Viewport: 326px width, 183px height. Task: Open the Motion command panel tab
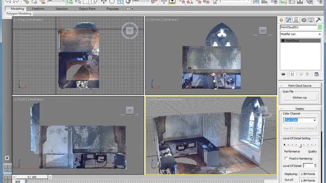(304, 20)
